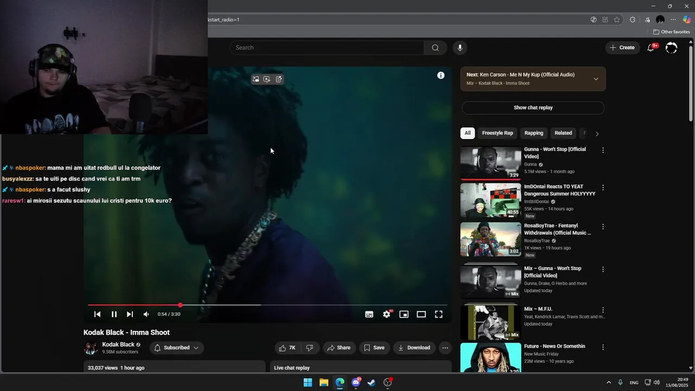The height and width of the screenshot is (391, 695).
Task: Open Discord from the taskbar
Action: [x=356, y=382]
